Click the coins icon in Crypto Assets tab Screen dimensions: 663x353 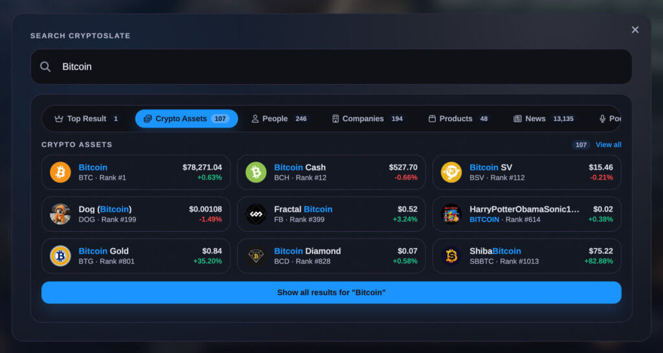point(148,119)
